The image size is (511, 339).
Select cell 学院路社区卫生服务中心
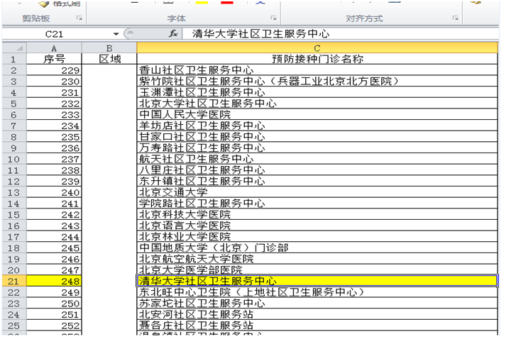click(317, 204)
